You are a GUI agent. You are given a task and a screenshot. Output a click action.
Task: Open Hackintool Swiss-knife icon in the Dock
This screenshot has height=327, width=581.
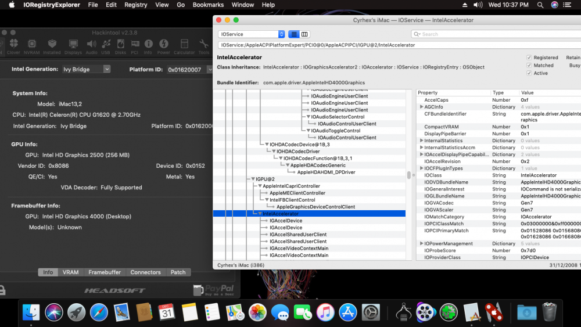494,312
